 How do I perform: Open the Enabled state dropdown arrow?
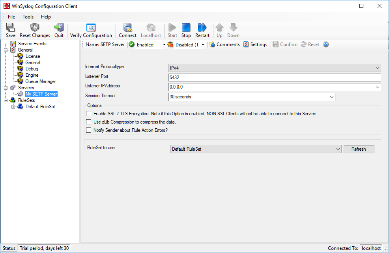164,45
